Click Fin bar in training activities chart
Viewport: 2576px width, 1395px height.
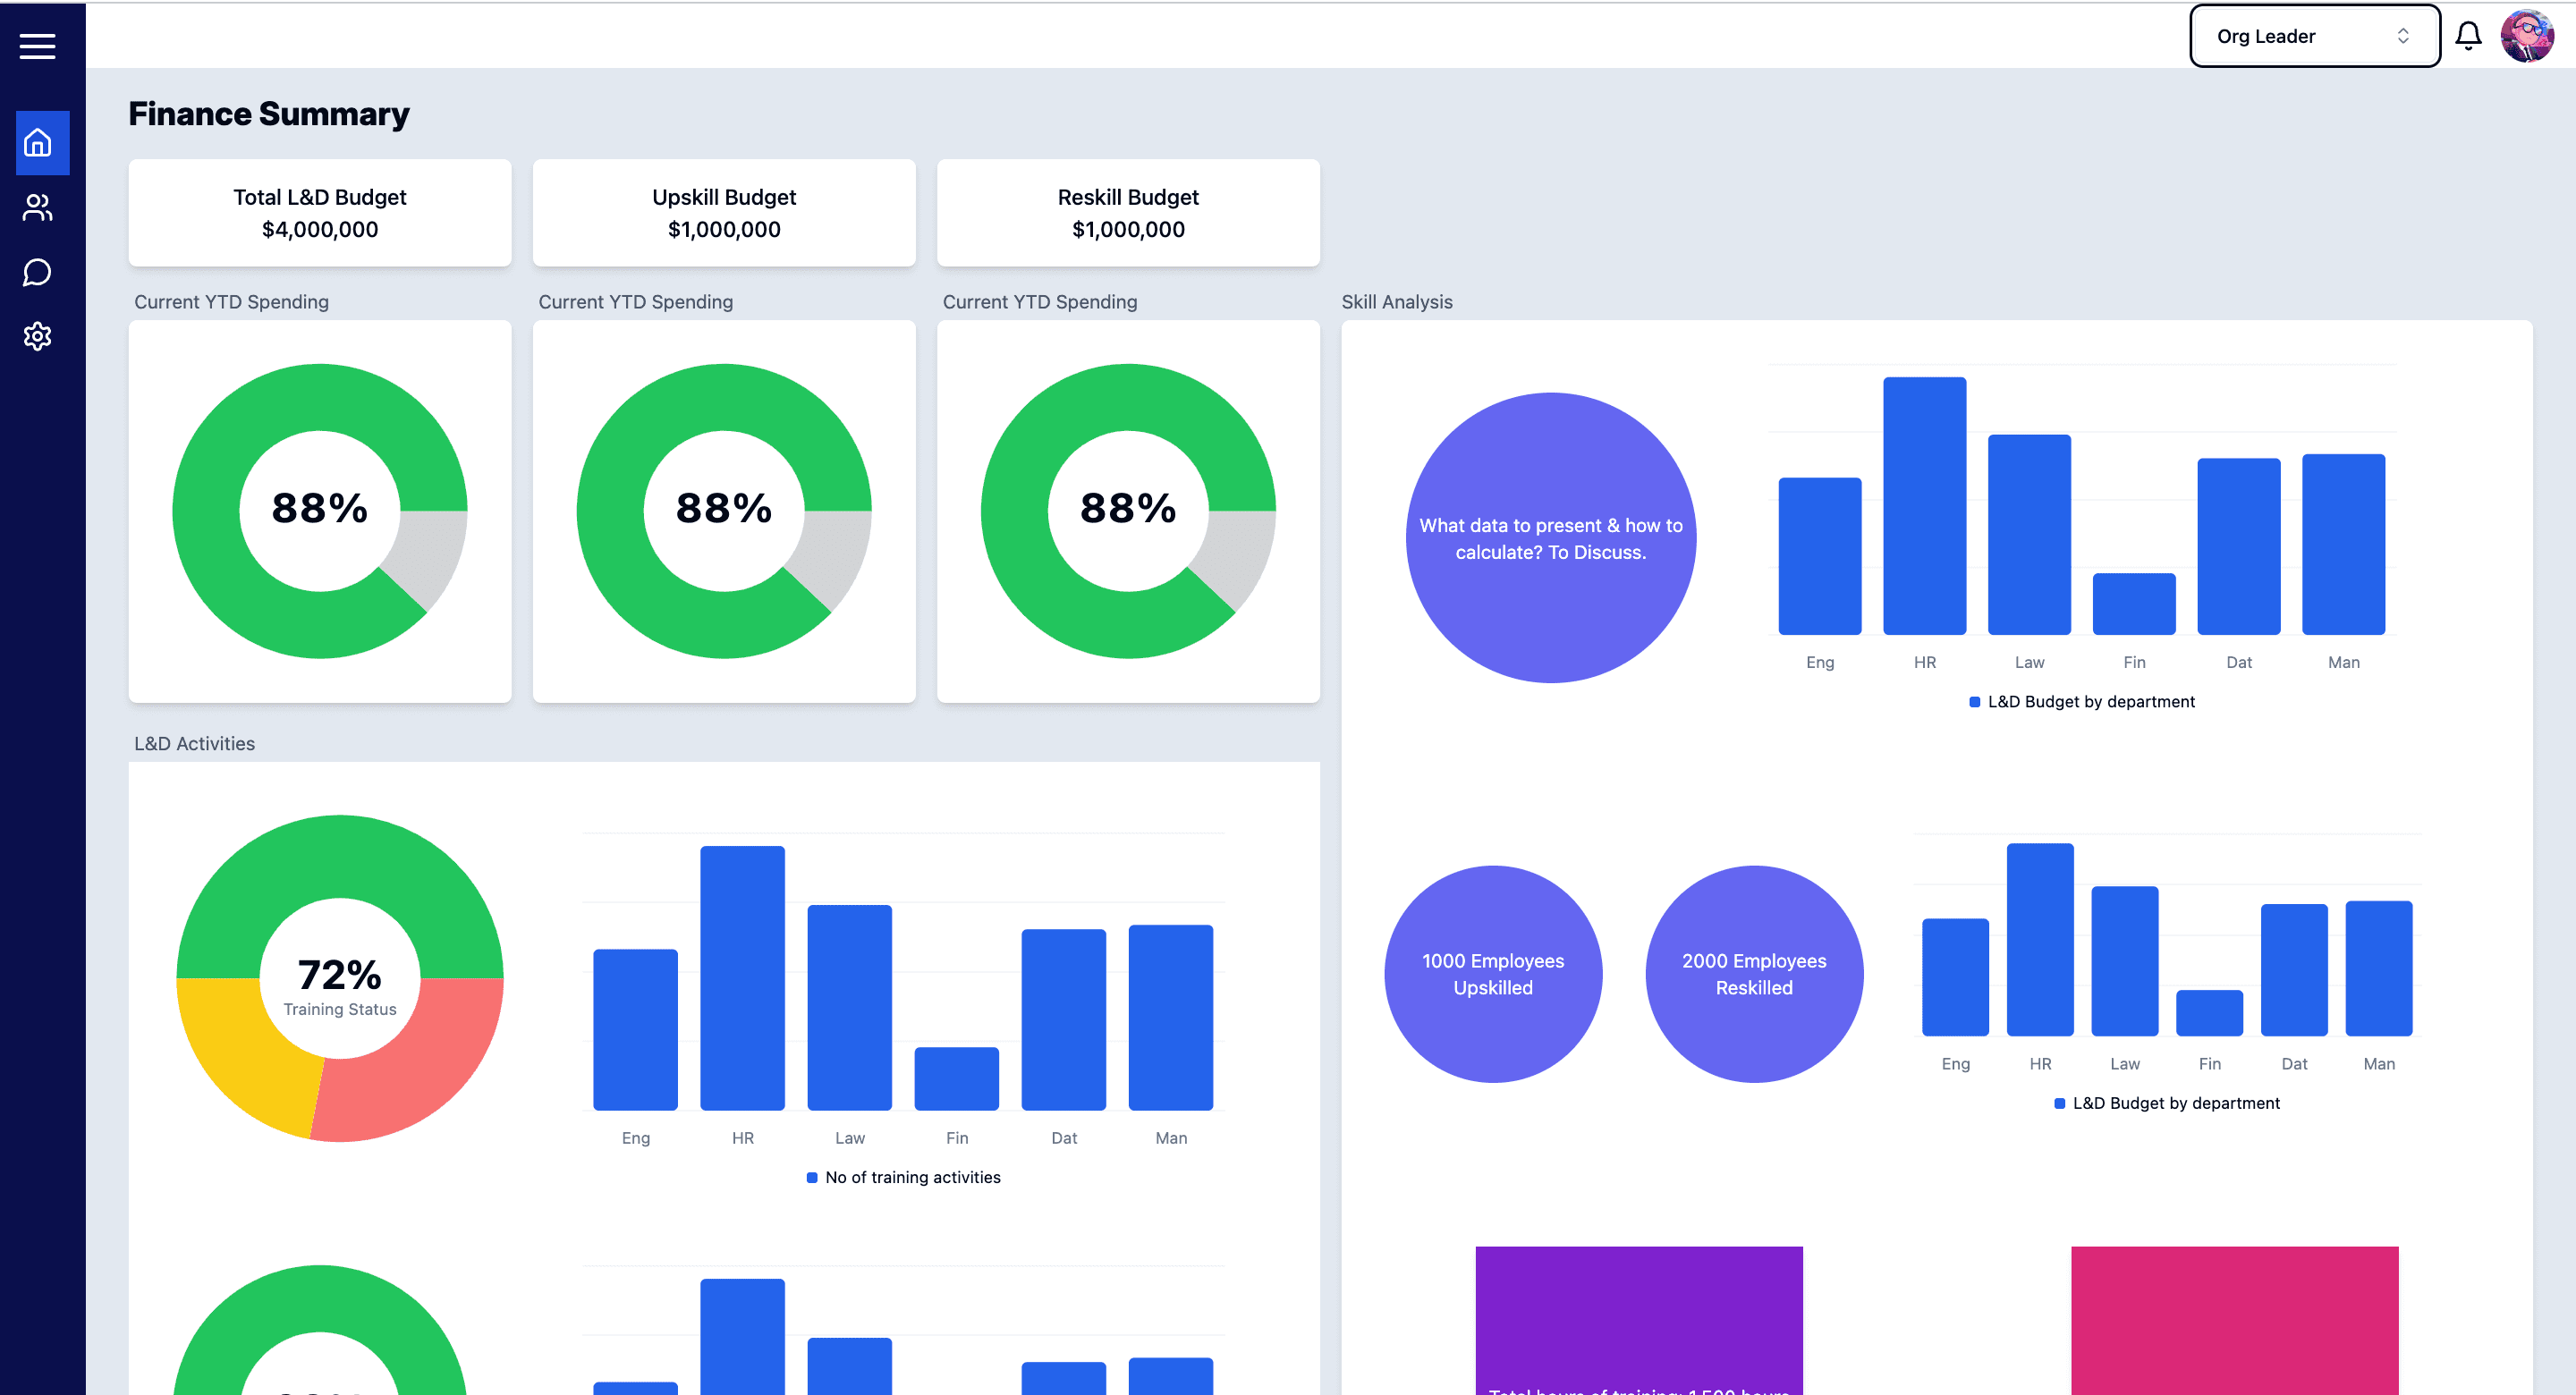pos(956,1078)
